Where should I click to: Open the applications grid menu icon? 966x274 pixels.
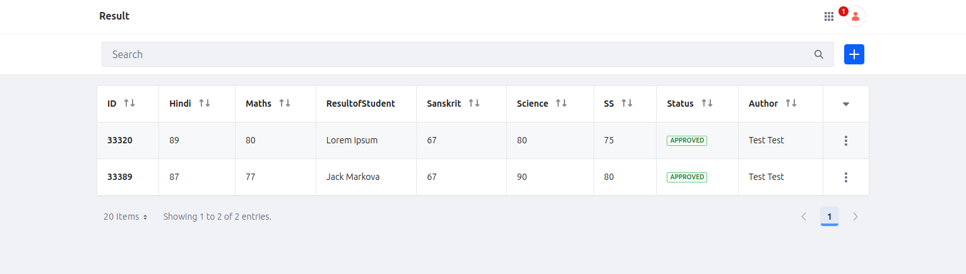(829, 16)
